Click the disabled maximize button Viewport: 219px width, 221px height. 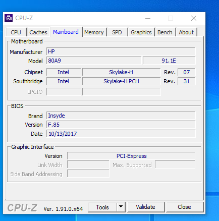(171, 18)
